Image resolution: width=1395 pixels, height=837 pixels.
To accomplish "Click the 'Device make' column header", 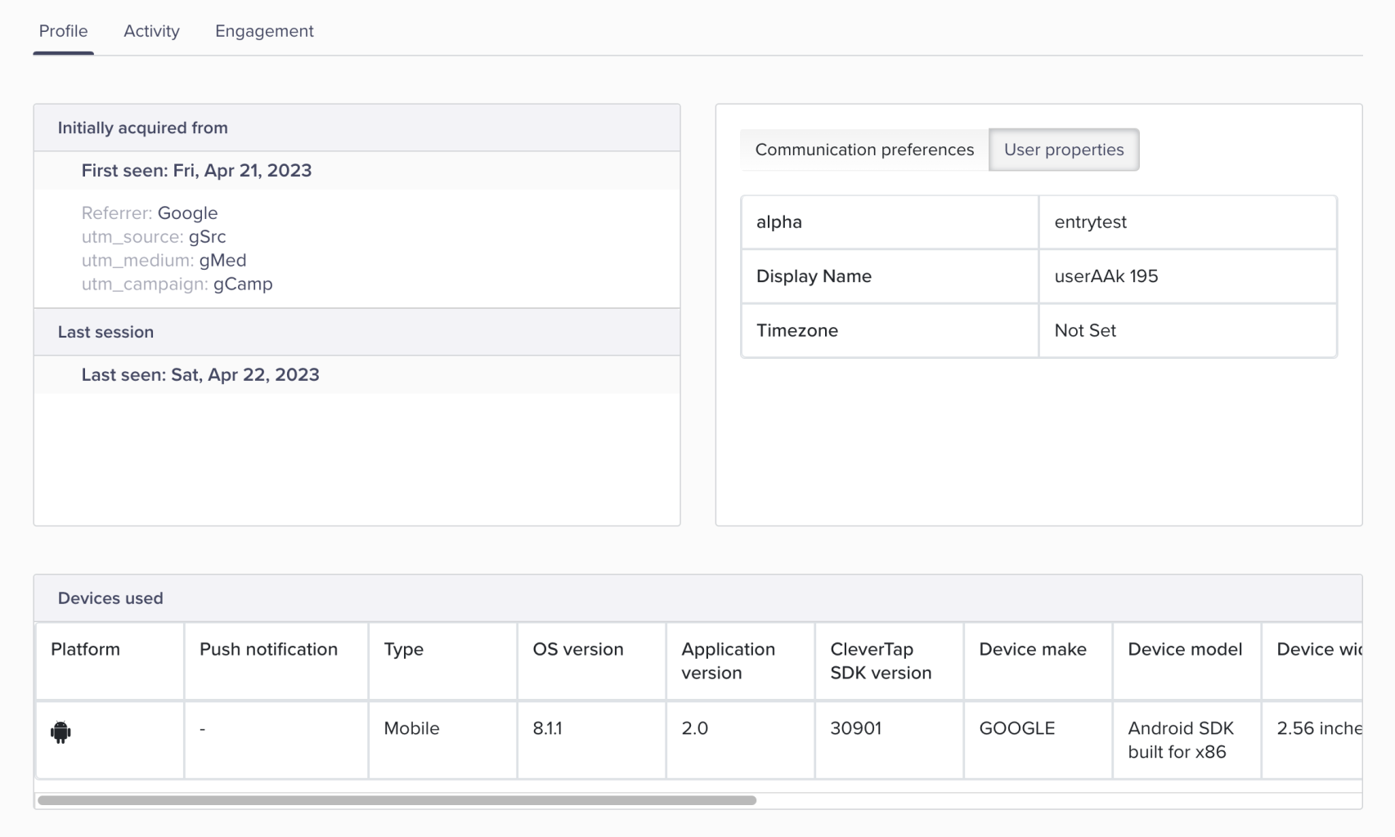I will [1038, 661].
